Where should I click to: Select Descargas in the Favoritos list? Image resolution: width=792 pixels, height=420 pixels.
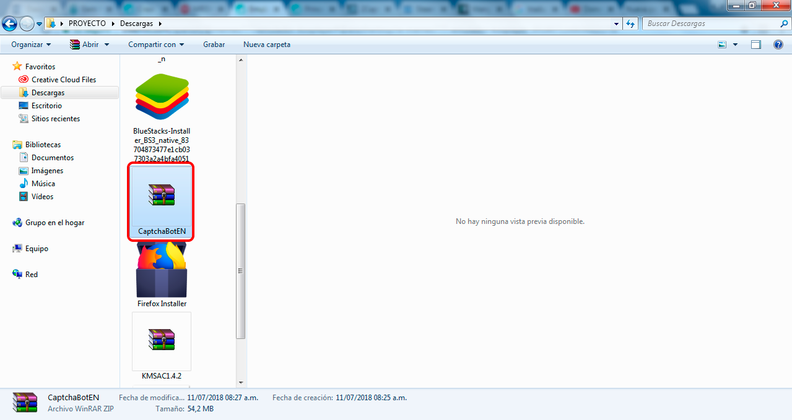(x=48, y=92)
